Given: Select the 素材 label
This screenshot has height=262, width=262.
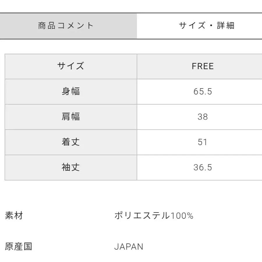Looking at the screenshot, I should 14,215.
